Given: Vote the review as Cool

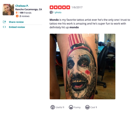Looking at the screenshot, I should [x=91, y=107].
